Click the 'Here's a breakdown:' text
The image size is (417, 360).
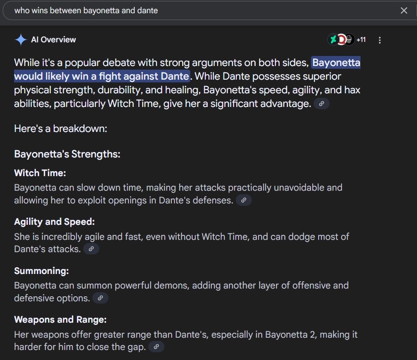click(61, 129)
